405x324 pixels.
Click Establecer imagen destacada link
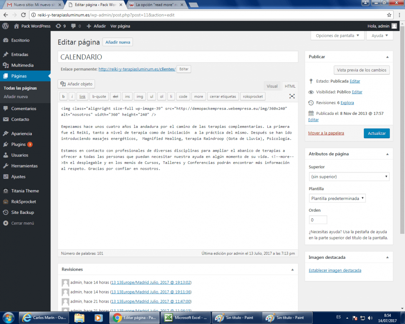point(335,270)
